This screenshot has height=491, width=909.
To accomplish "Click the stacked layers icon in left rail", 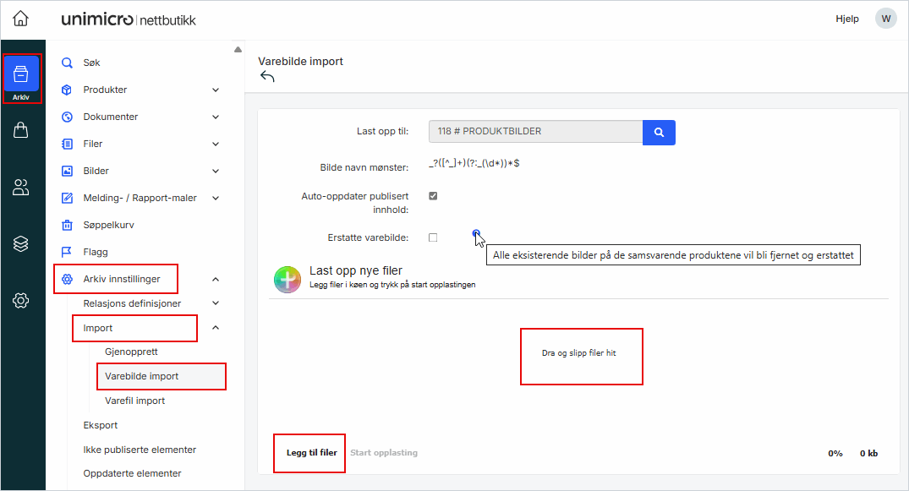I will (21, 244).
